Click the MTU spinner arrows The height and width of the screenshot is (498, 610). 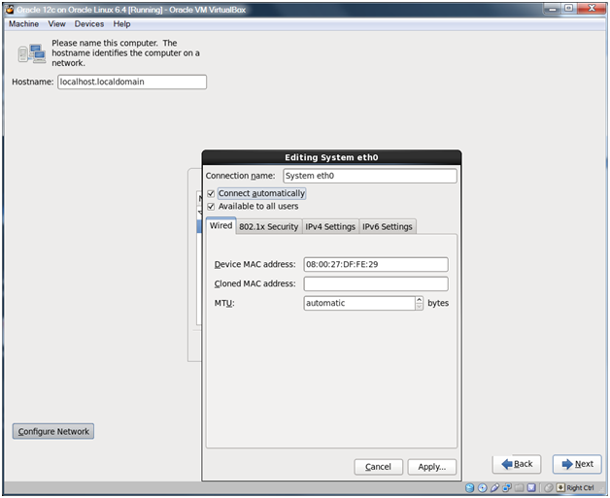tap(420, 303)
